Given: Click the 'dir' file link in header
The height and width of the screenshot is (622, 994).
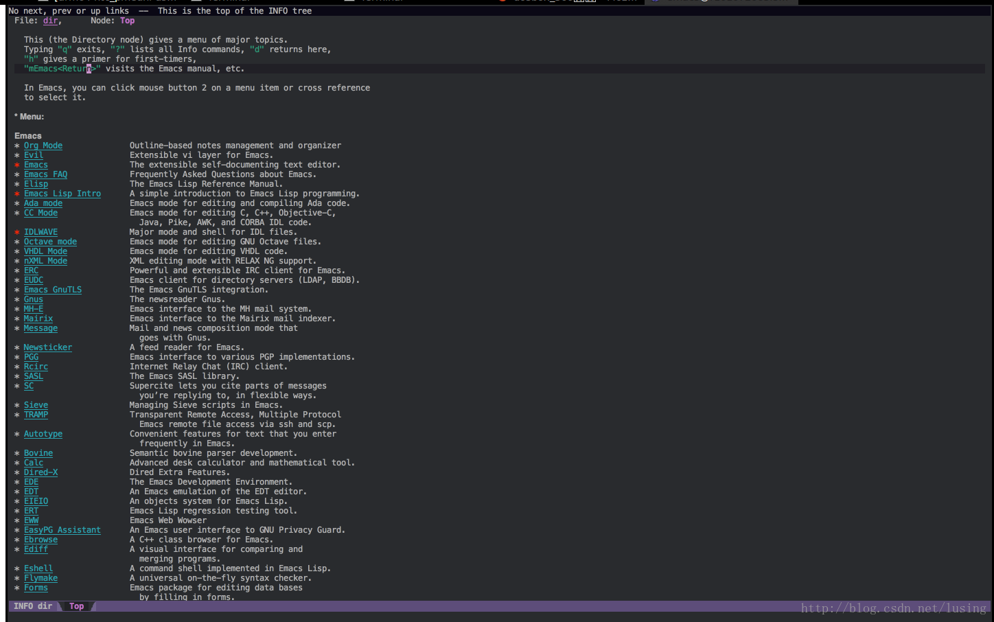Looking at the screenshot, I should [x=50, y=21].
